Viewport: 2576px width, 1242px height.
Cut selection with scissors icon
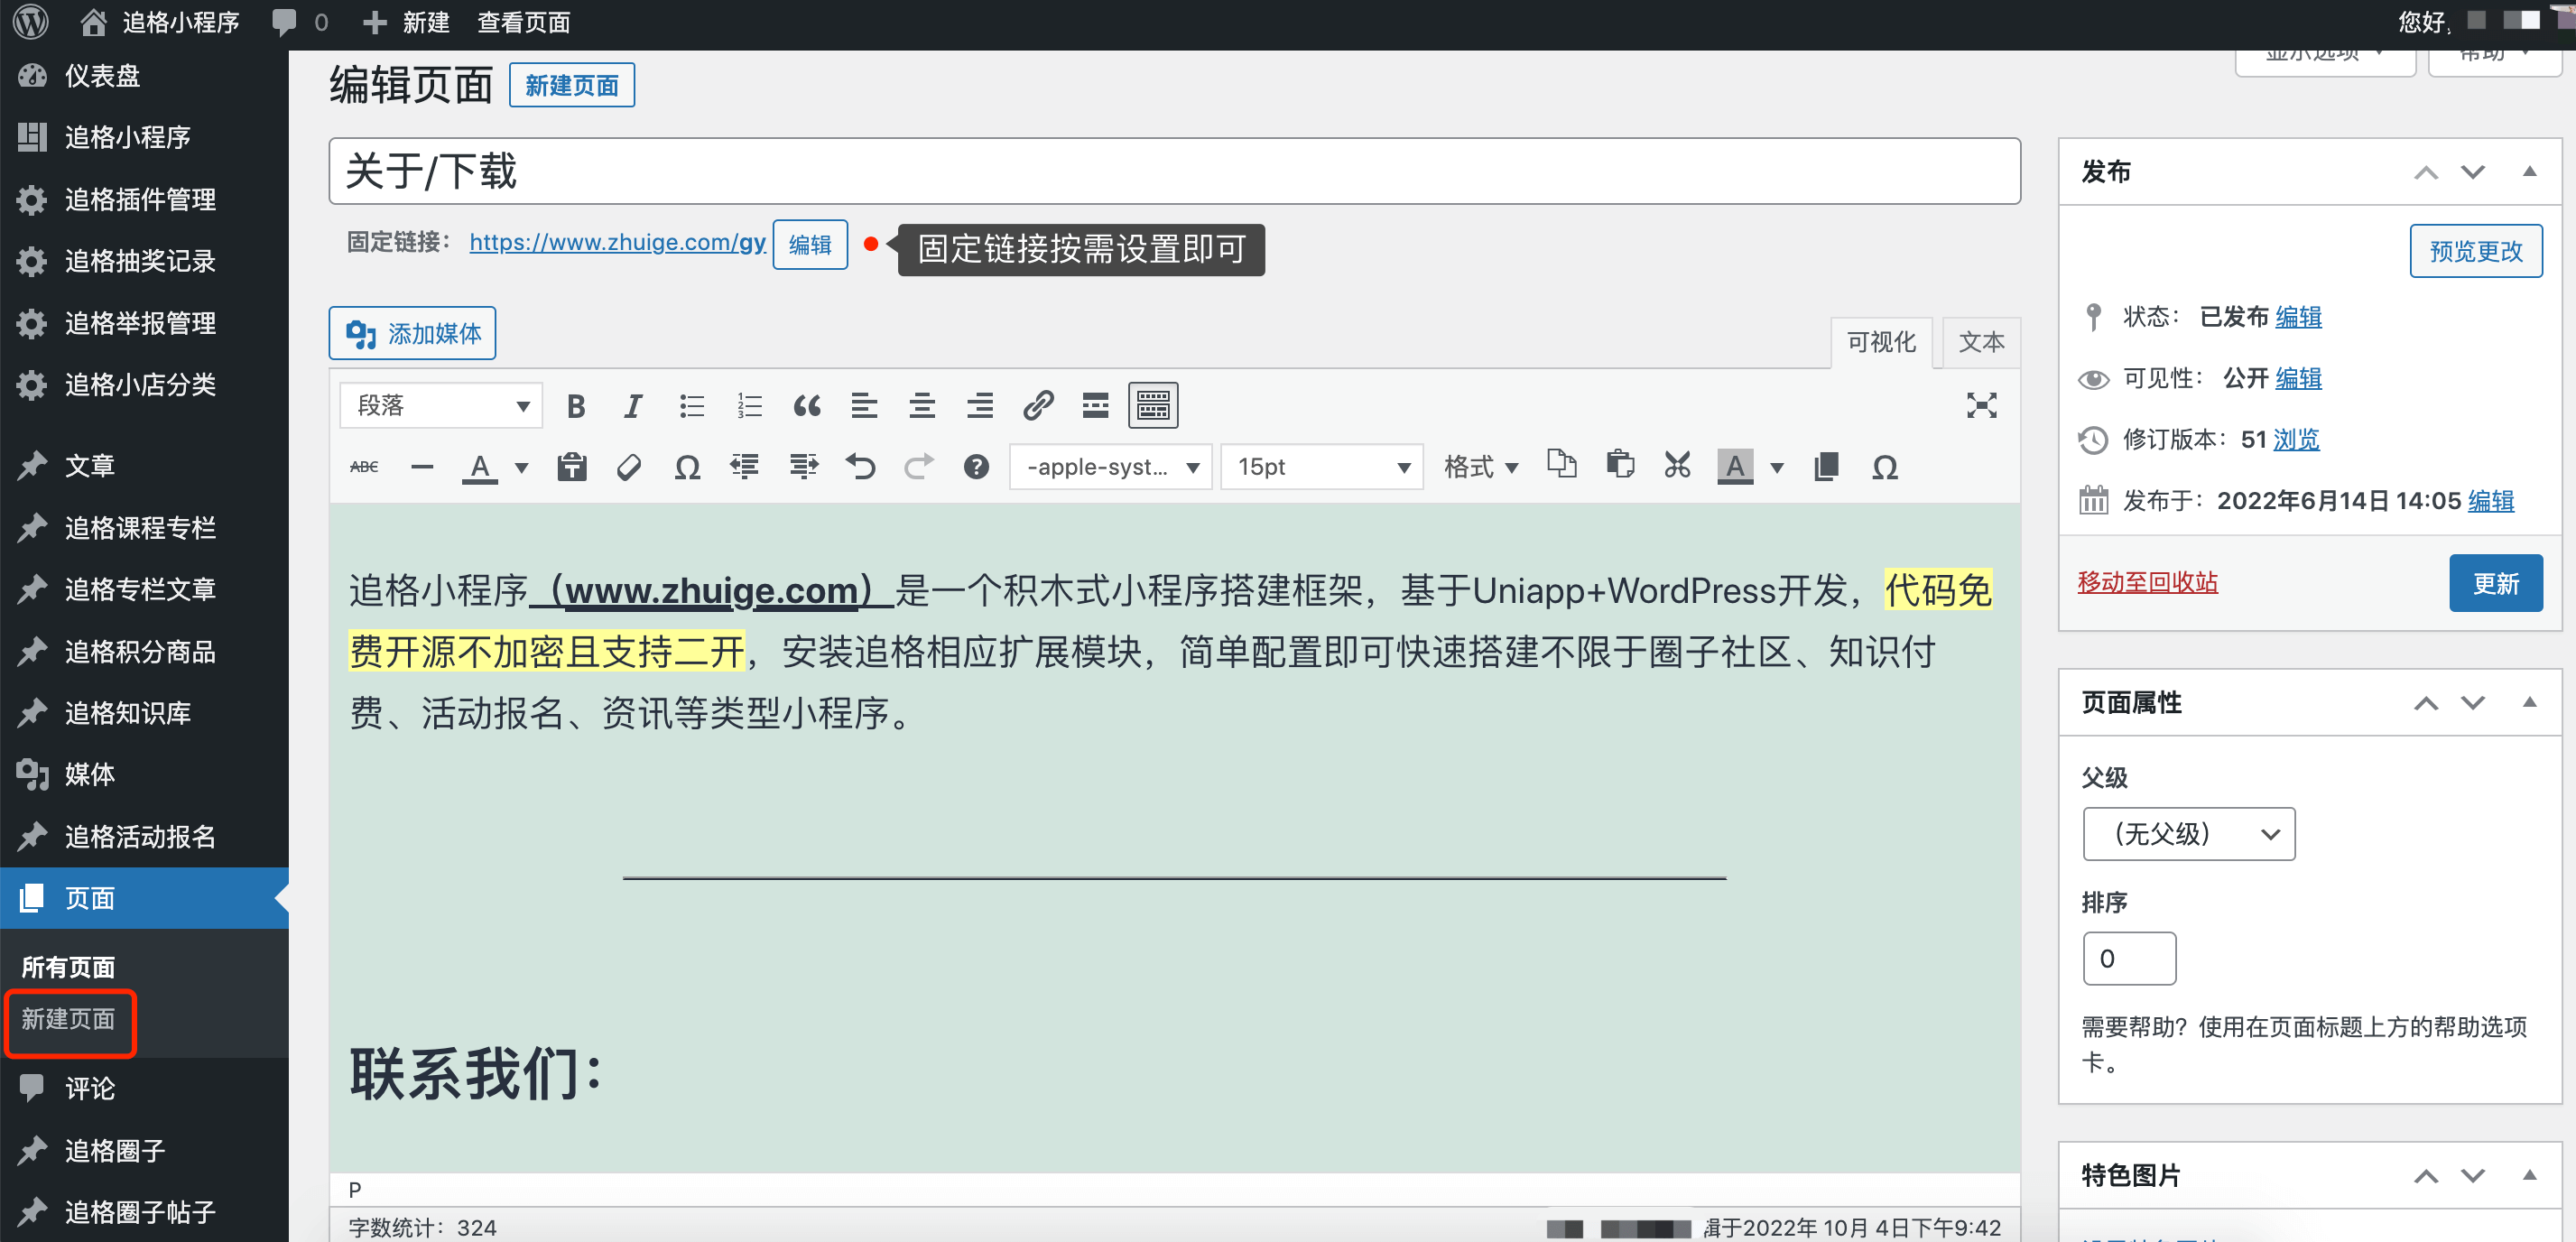(x=1677, y=465)
